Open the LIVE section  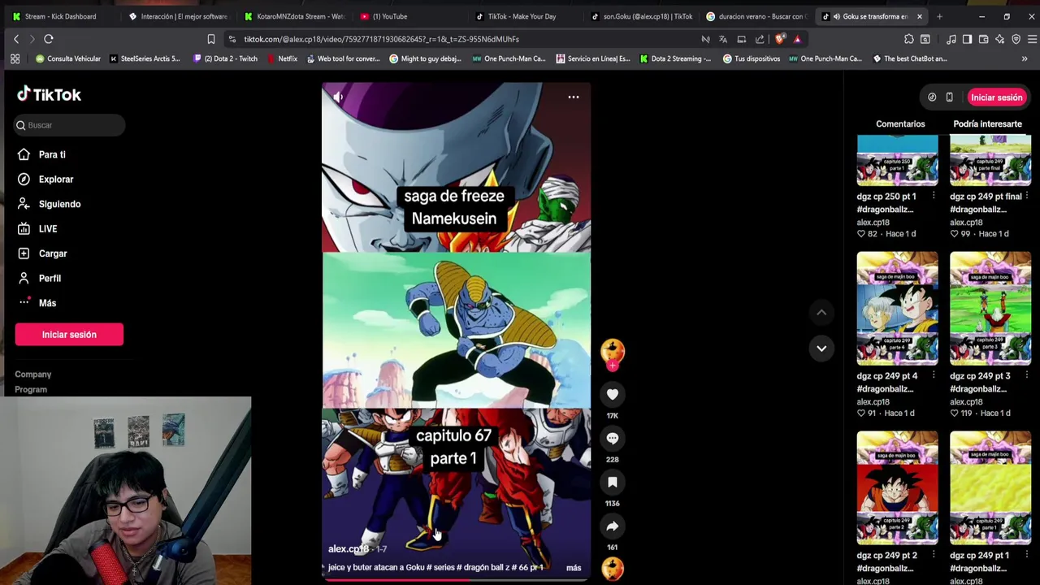[48, 228]
